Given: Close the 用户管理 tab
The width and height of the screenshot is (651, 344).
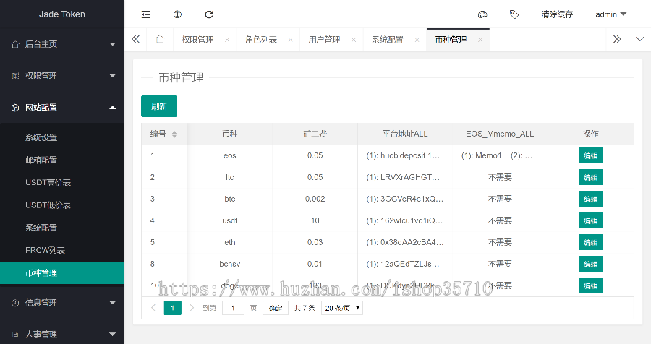Looking at the screenshot, I should pos(353,40).
